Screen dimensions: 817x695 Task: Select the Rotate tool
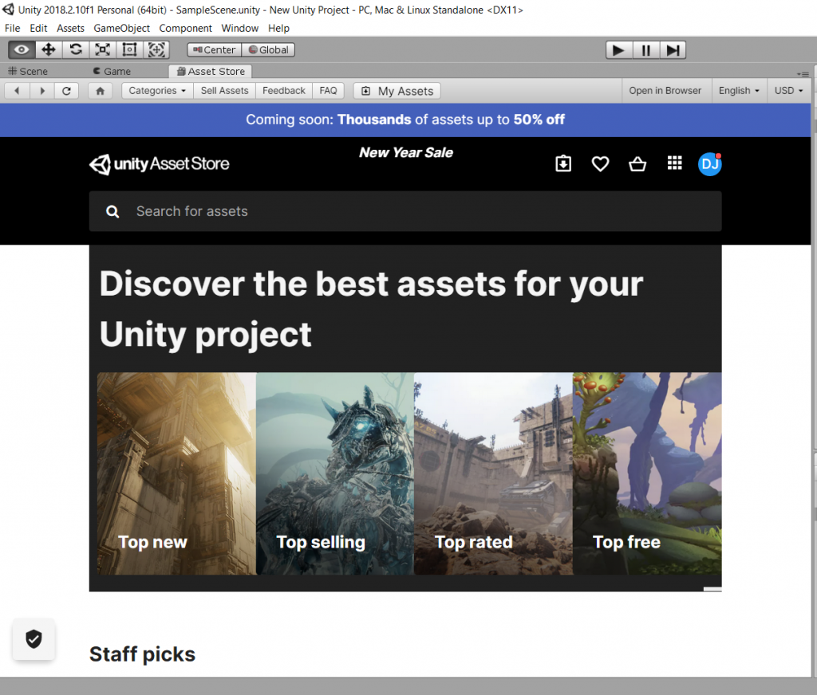(76, 50)
